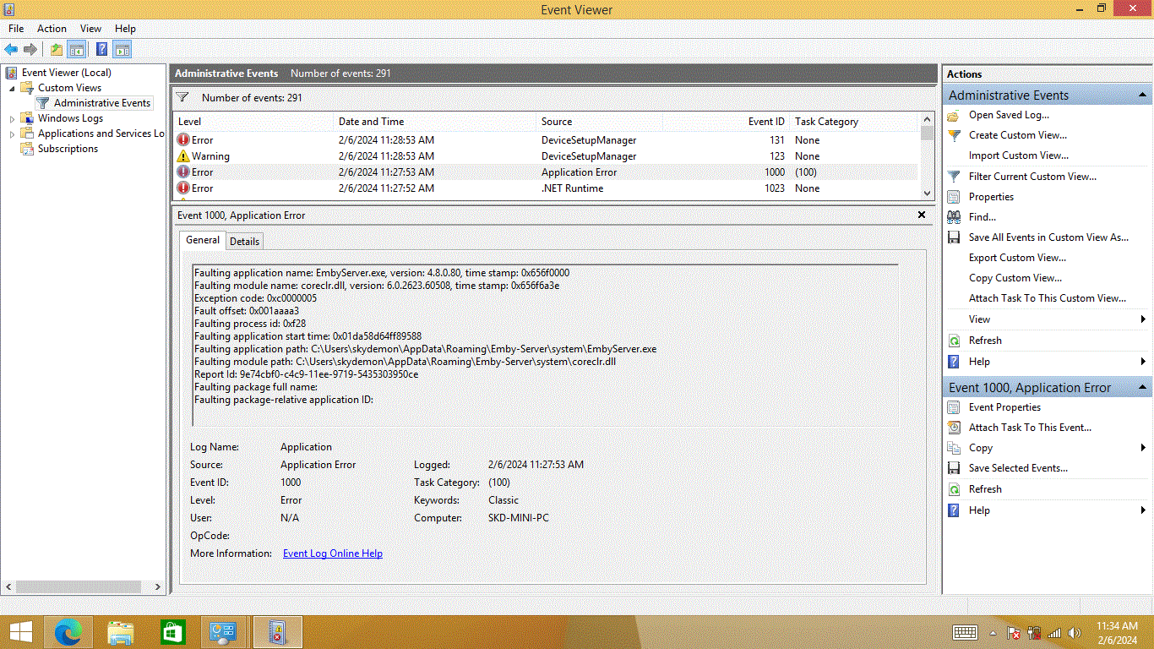Click the Find binoculars icon in Actions

(954, 217)
